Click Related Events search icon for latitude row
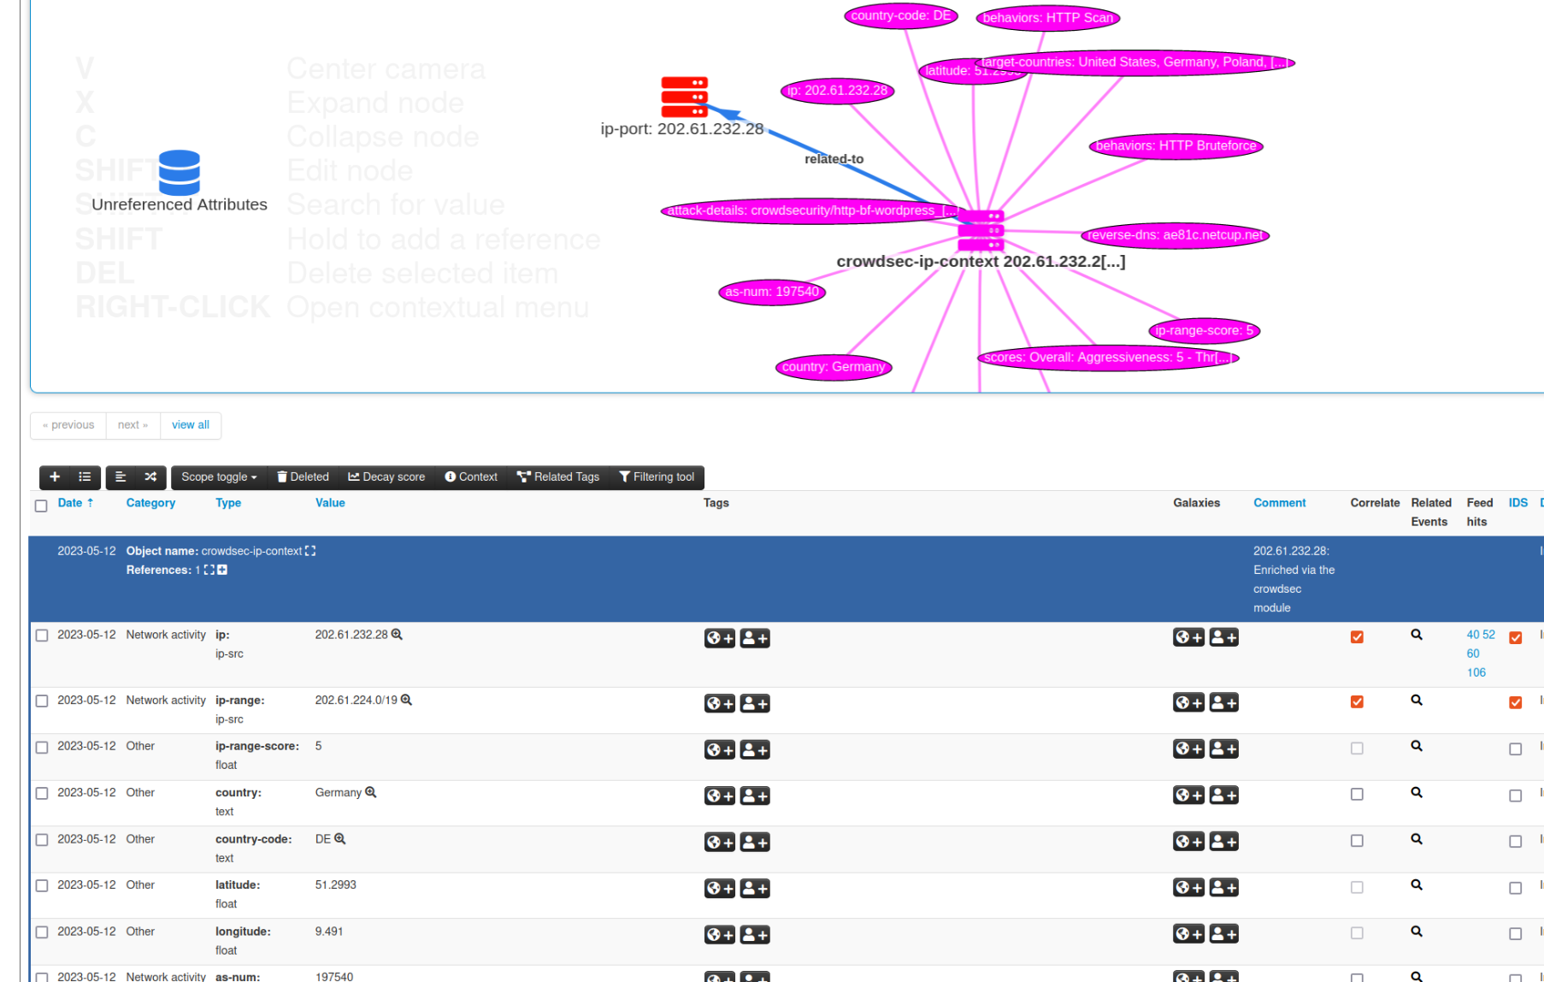Viewport: 1544px width, 982px height. click(1416, 885)
